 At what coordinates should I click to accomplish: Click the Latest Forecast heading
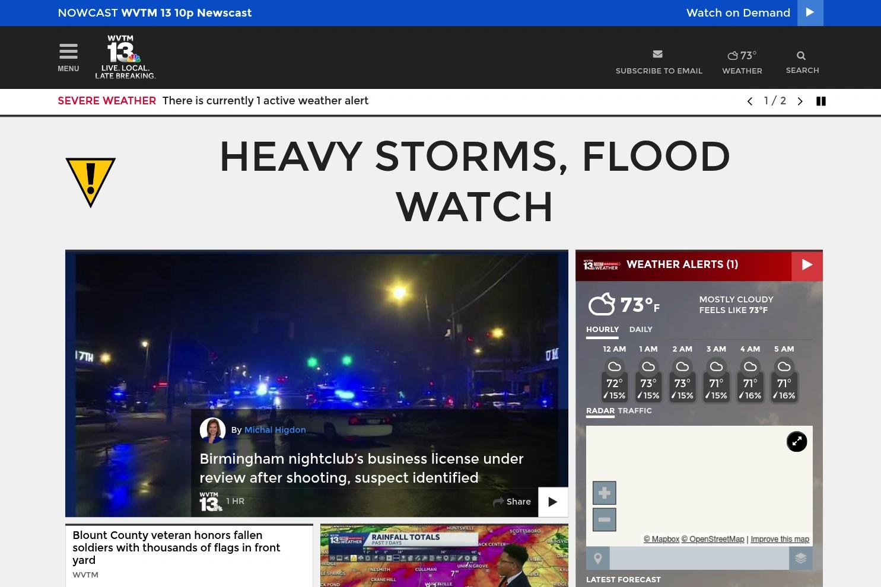tap(623, 580)
